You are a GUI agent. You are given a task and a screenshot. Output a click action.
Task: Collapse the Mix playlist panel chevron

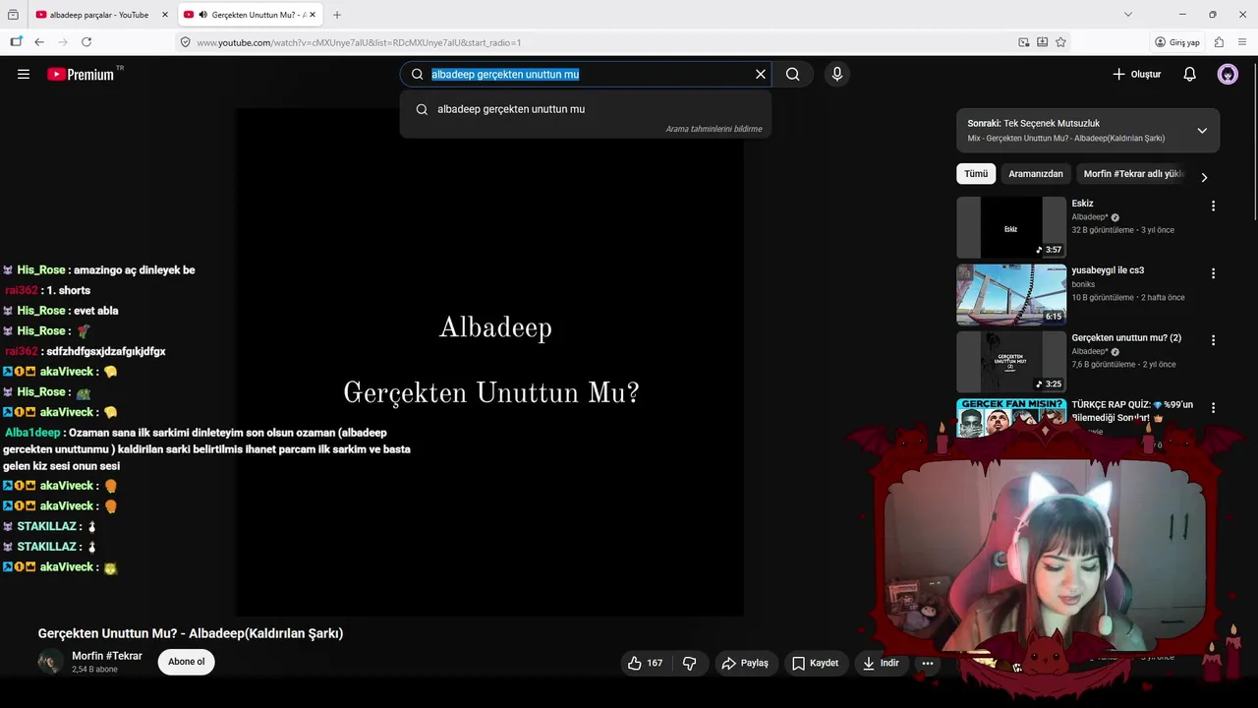[1201, 131]
